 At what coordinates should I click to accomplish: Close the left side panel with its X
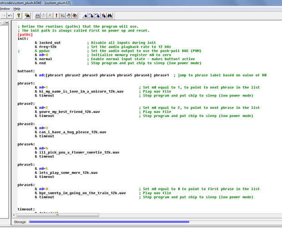7,23
